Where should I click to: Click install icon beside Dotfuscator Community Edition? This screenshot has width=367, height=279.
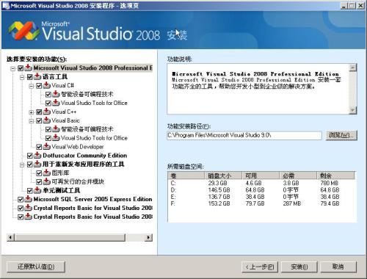(x=37, y=156)
